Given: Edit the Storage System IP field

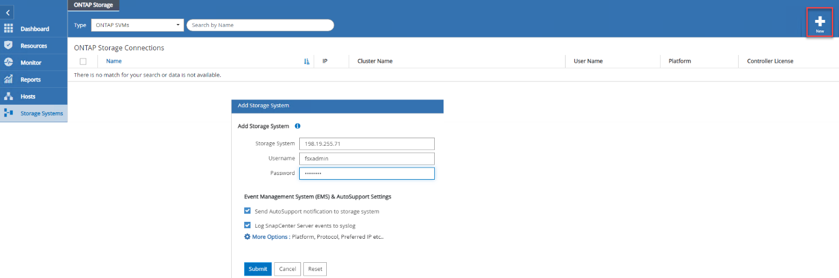Looking at the screenshot, I should [x=367, y=144].
